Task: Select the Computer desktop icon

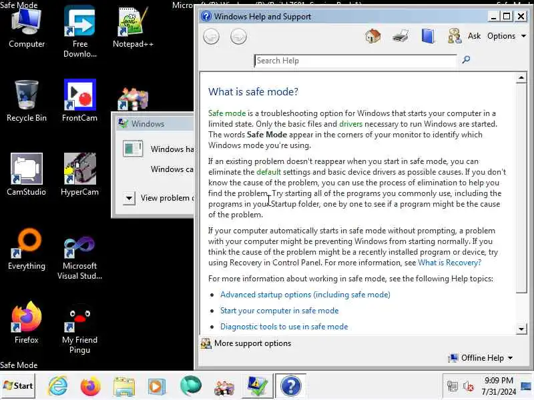Action: (x=27, y=28)
